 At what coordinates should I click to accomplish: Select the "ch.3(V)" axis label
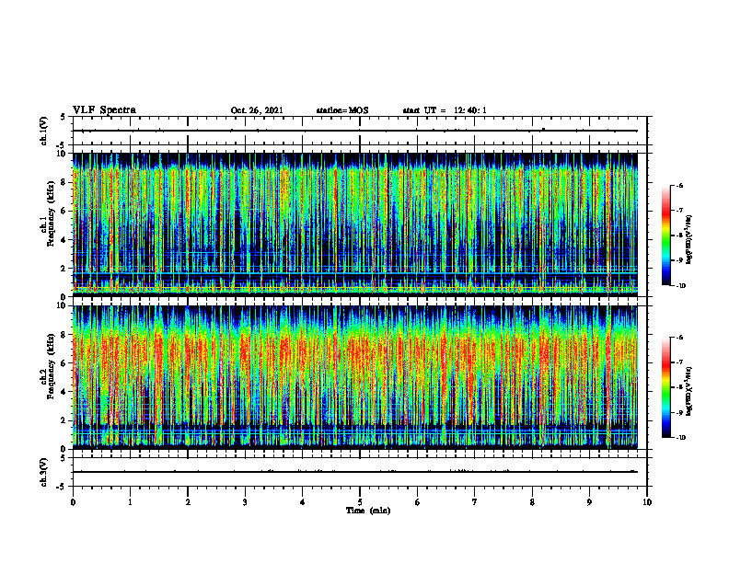[x=43, y=472]
